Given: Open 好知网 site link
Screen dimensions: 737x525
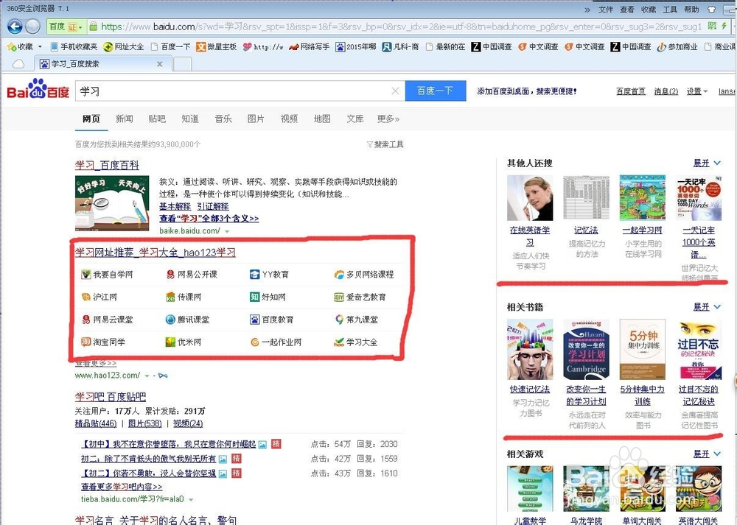Looking at the screenshot, I should (x=268, y=297).
